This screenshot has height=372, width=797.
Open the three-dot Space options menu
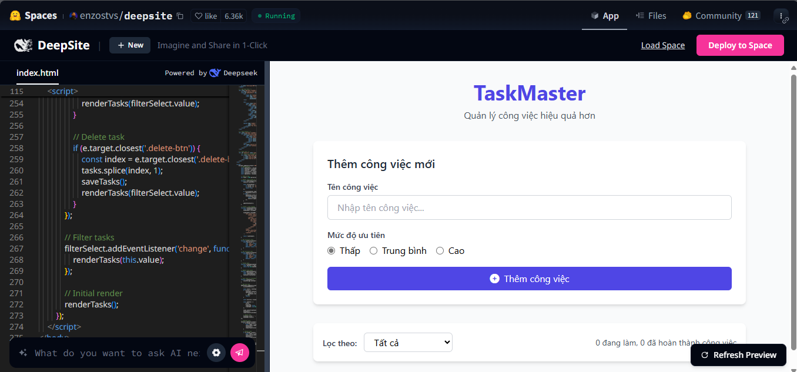(x=781, y=16)
